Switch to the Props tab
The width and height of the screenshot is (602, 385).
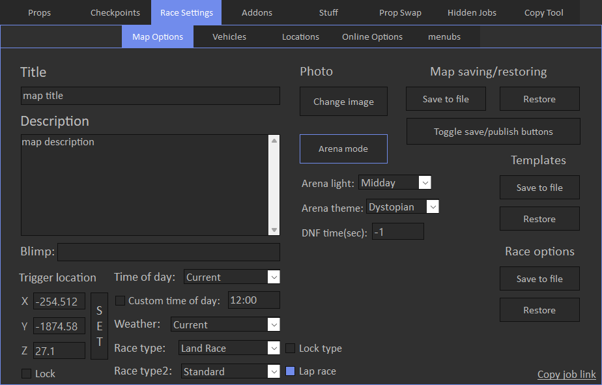click(x=39, y=12)
